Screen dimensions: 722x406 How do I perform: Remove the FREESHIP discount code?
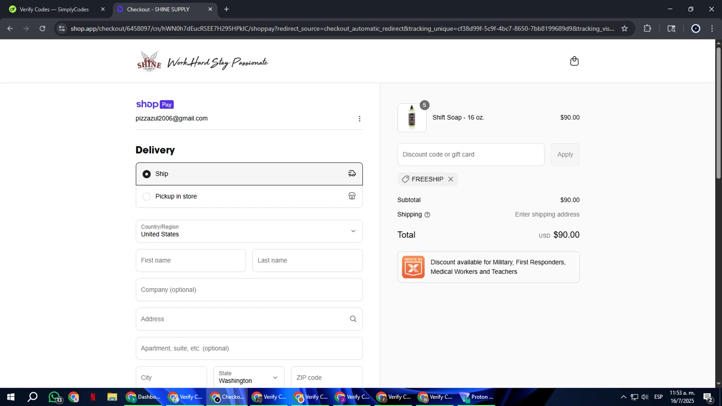[451, 179]
